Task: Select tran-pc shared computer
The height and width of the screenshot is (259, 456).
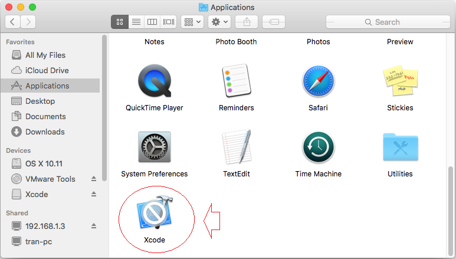Action: [x=50, y=241]
